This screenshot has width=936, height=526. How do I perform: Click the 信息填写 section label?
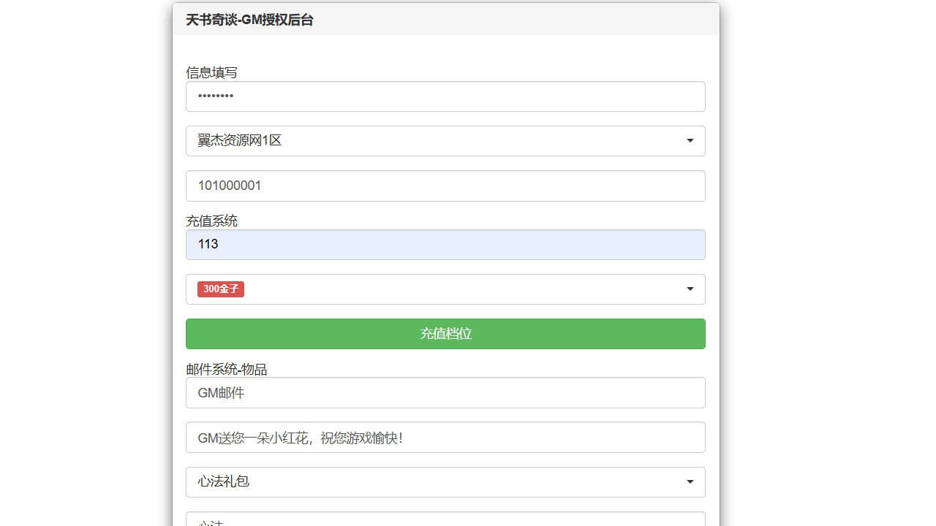pyautogui.click(x=211, y=72)
